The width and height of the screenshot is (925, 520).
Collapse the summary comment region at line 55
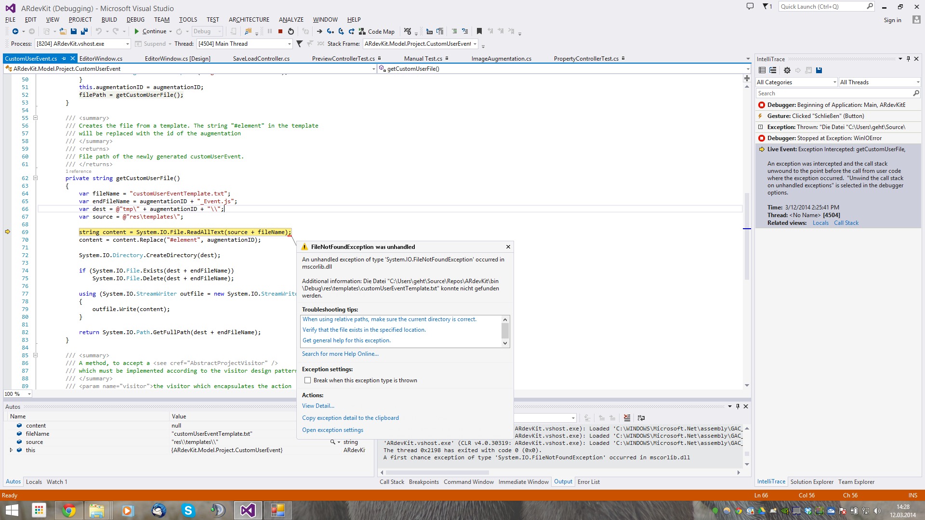[35, 118]
